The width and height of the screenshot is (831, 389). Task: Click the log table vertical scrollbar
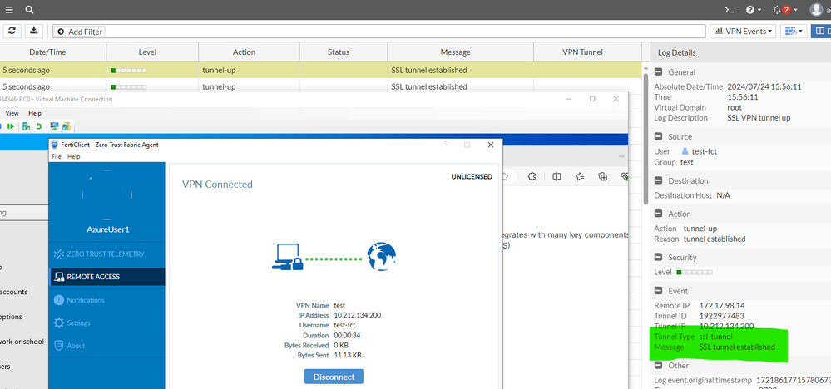(646, 138)
